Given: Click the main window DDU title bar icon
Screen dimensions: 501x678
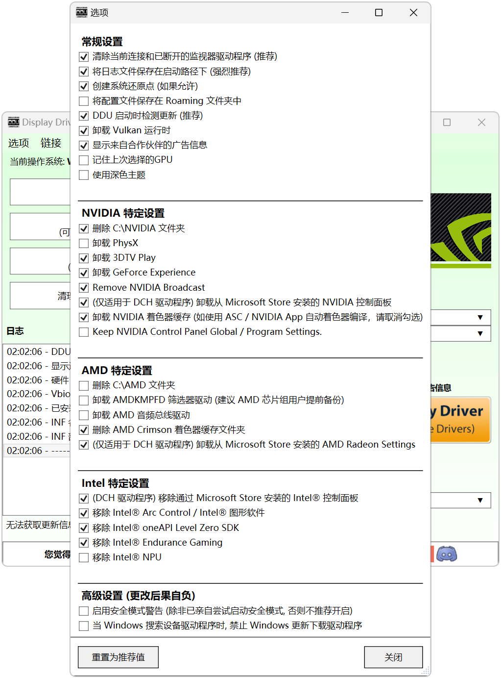Looking at the screenshot, I should pyautogui.click(x=14, y=122).
